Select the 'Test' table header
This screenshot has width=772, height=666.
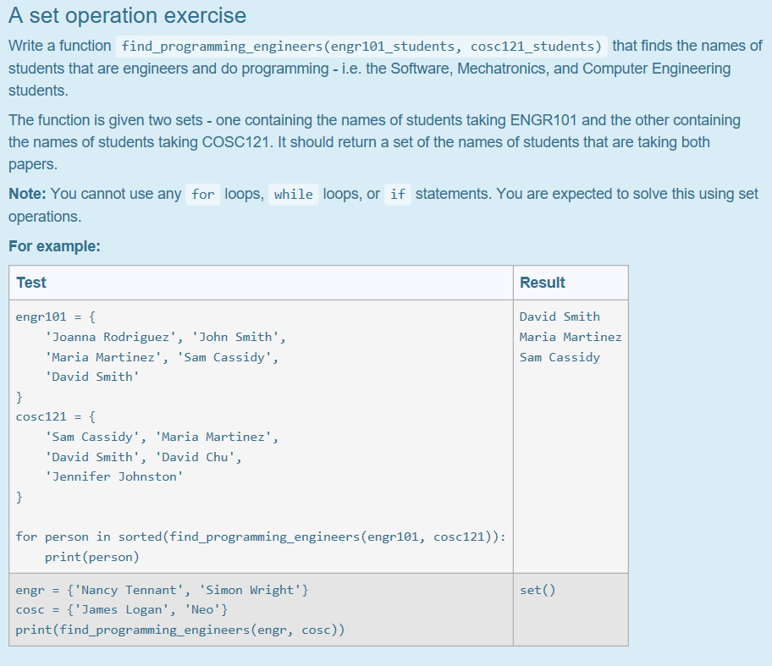[x=31, y=282]
